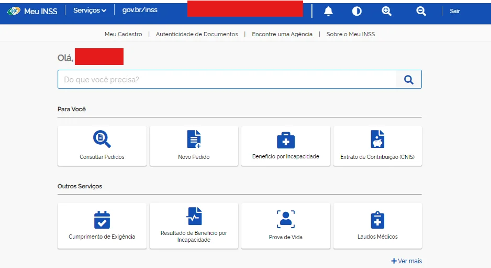Click the Outros Serviços section heading

[80, 186]
